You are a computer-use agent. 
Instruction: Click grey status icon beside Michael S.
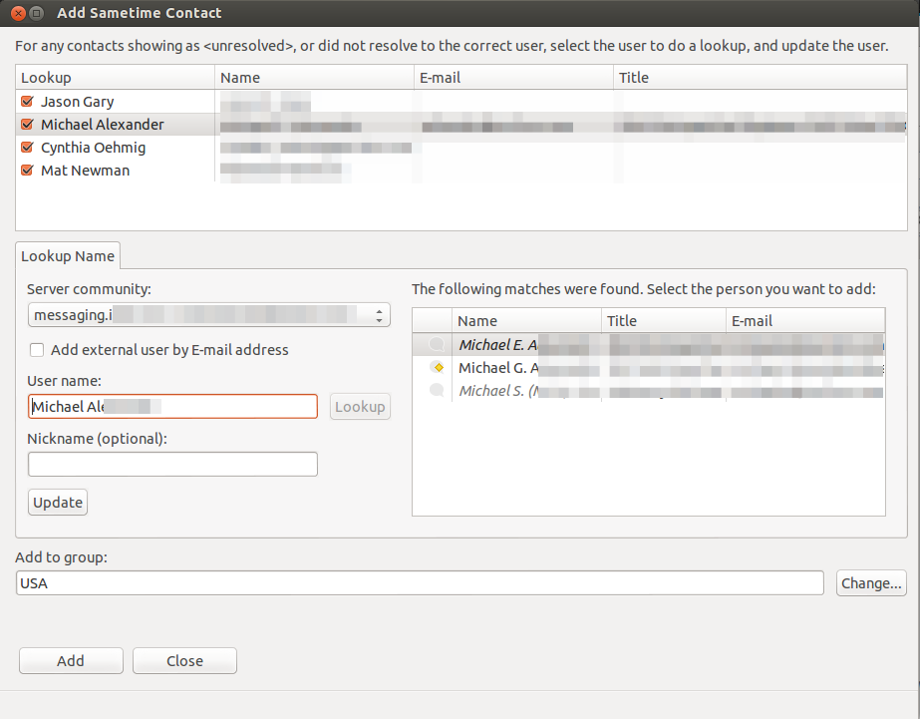436,391
